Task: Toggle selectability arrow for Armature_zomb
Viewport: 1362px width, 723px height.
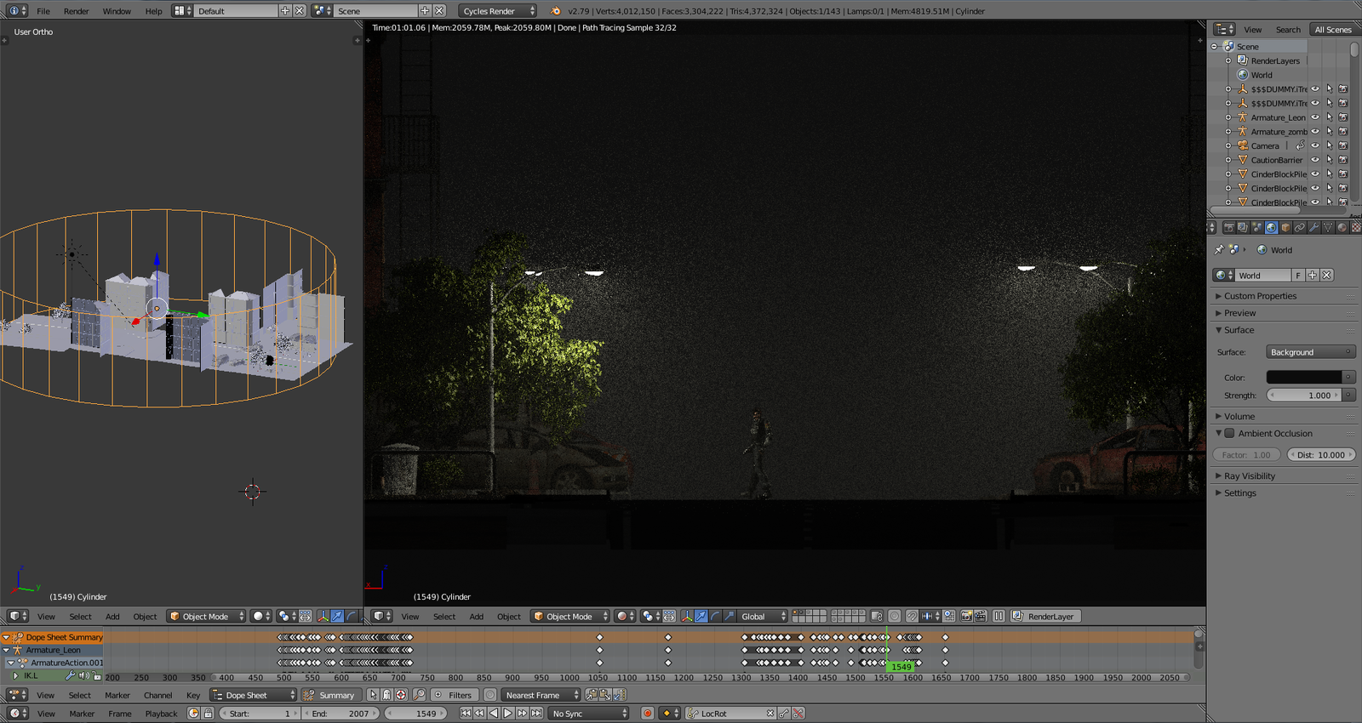Action: point(1329,132)
